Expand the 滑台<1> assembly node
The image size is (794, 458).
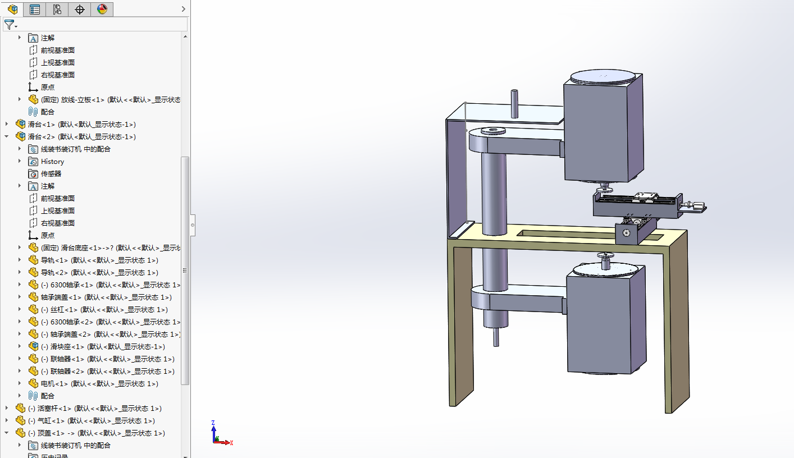[x=7, y=125]
